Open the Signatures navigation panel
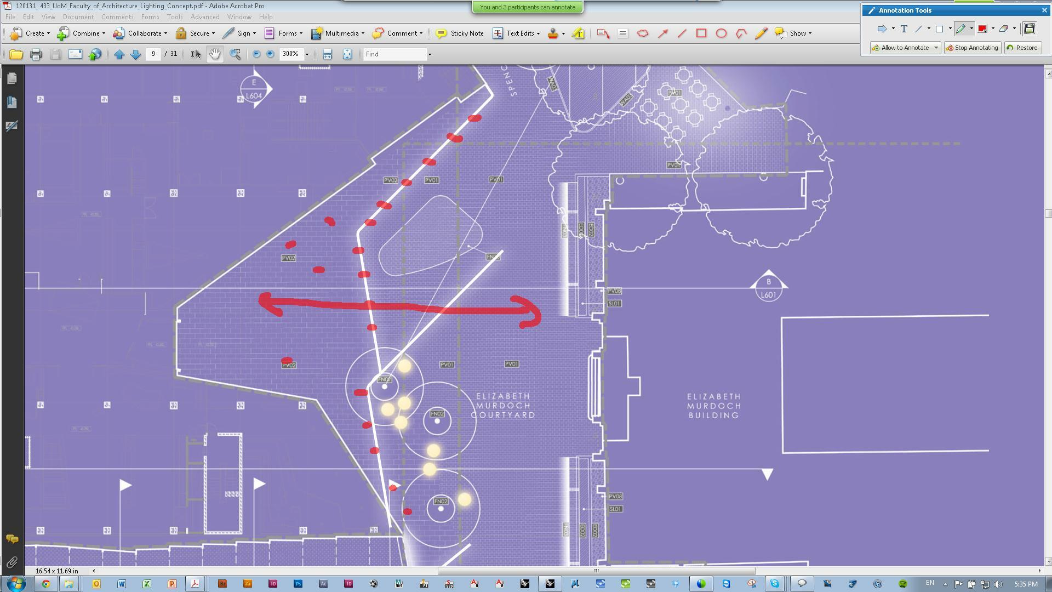1052x592 pixels. click(12, 126)
